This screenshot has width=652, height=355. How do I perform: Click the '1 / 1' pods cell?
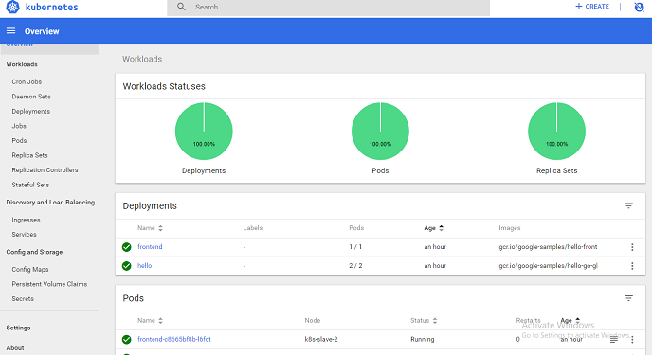[355, 247]
